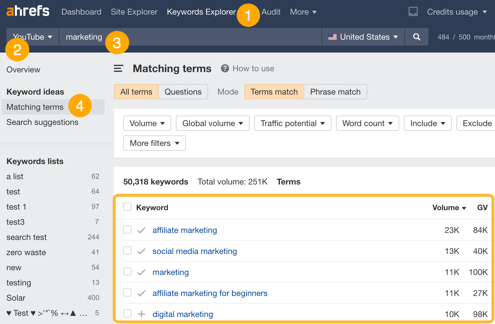Click the hamburger icon beside Matching terms heading

[118, 68]
